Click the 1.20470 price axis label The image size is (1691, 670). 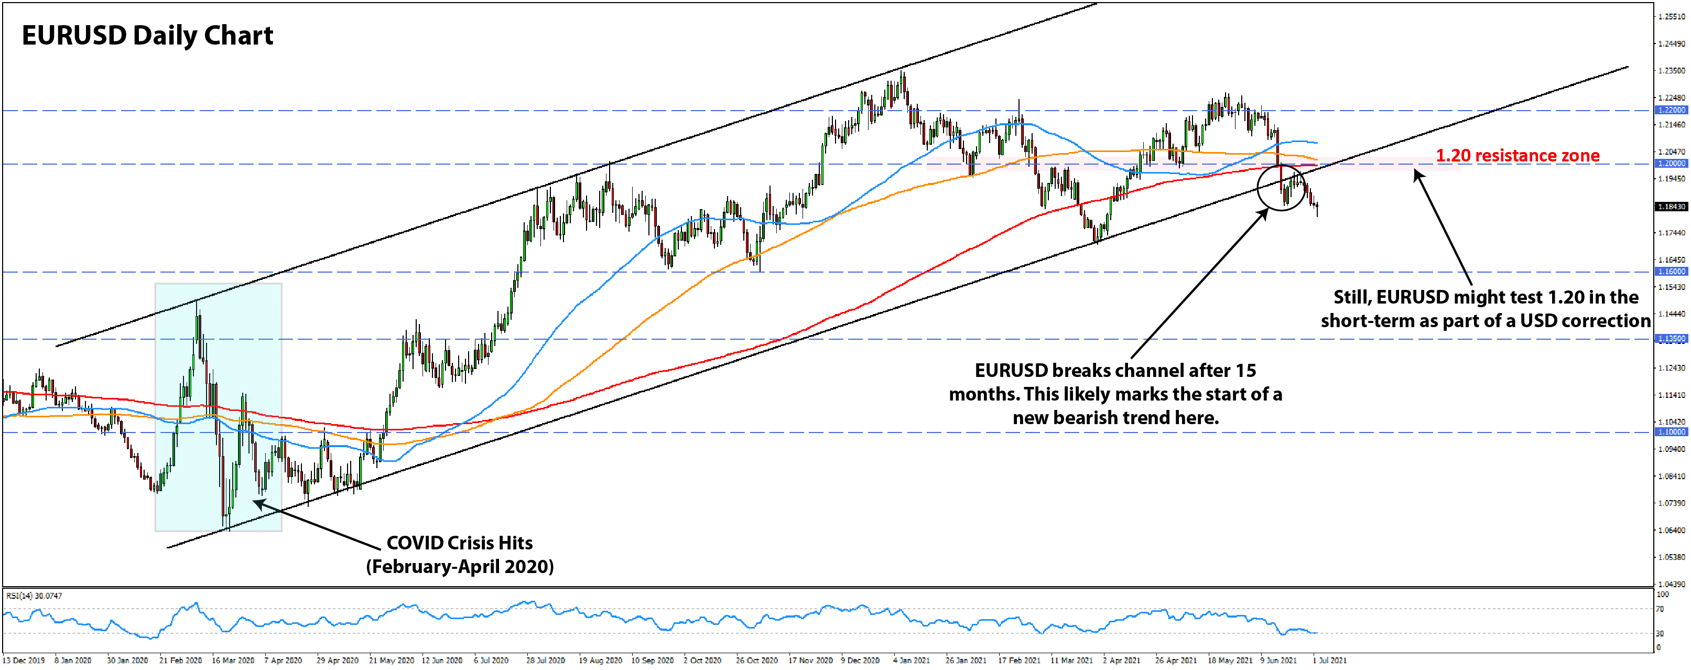pos(1671,152)
